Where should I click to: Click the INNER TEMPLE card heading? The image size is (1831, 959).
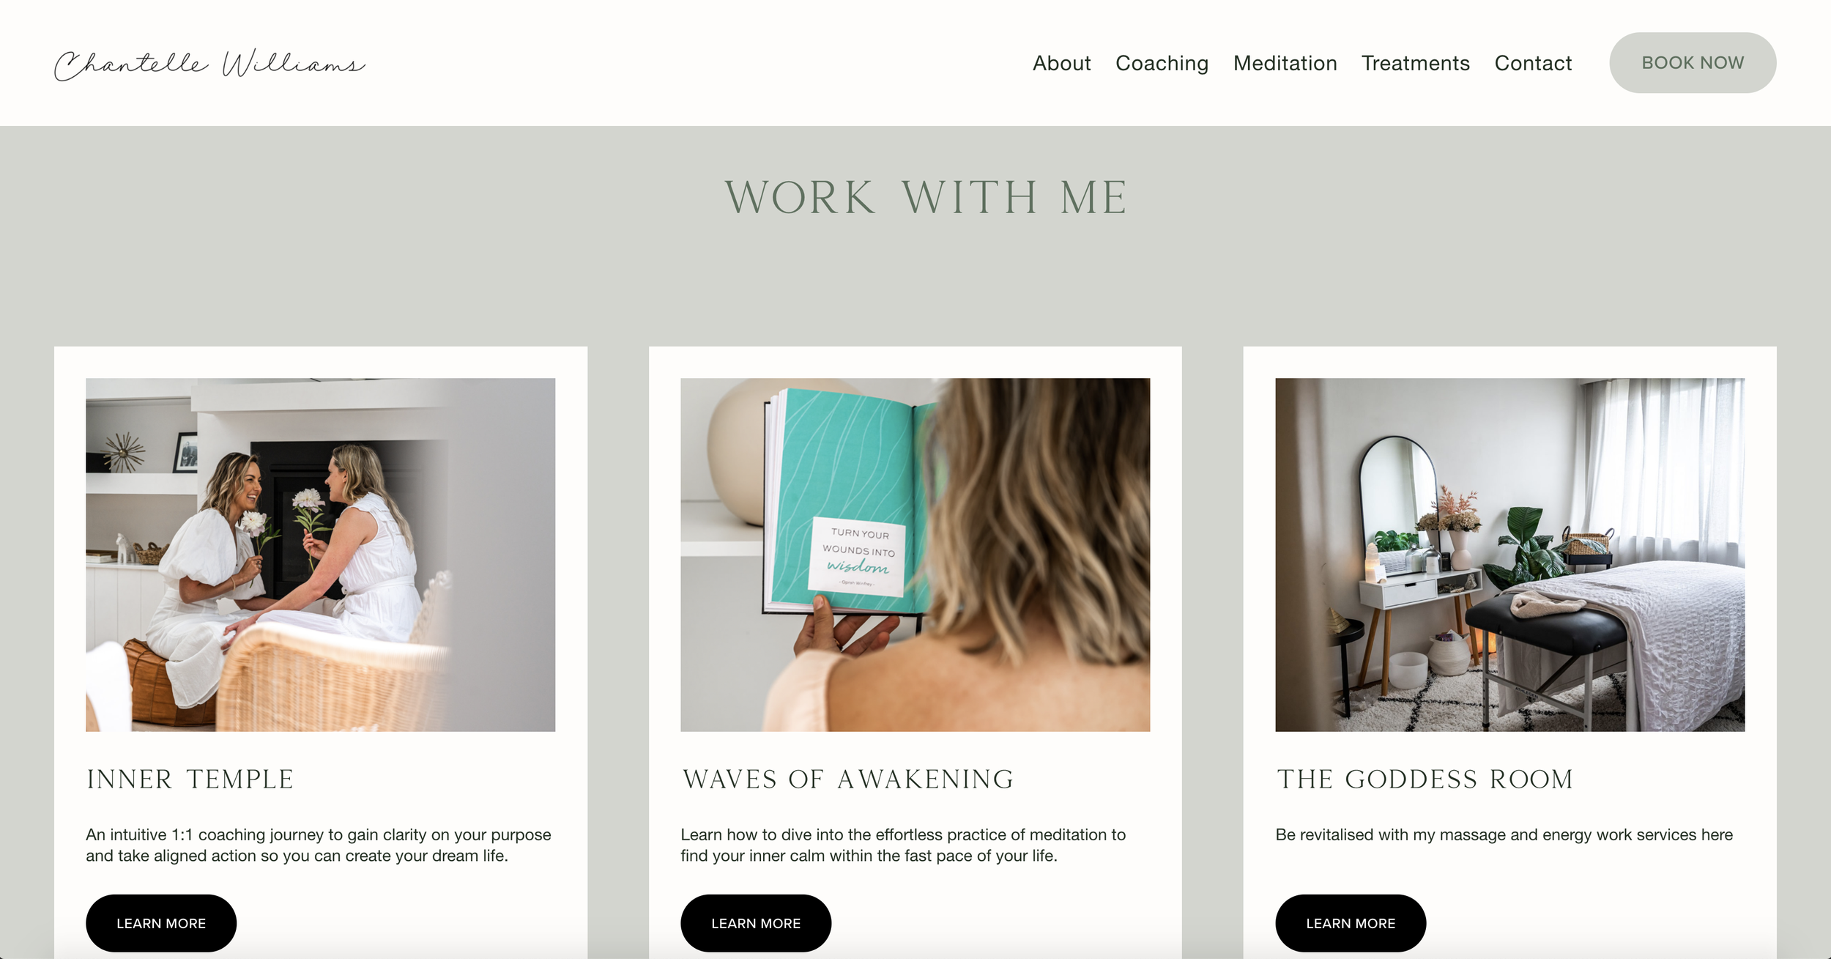click(190, 779)
